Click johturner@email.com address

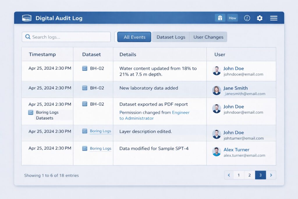pos(244,138)
